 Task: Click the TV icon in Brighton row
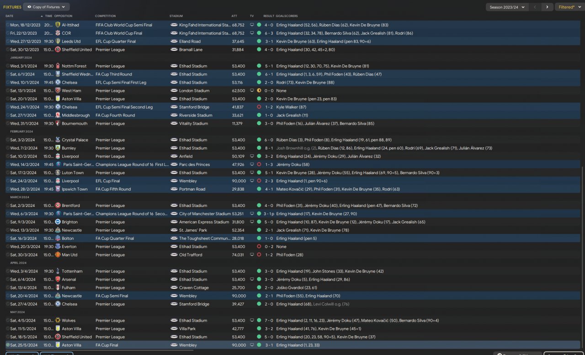[252, 222]
